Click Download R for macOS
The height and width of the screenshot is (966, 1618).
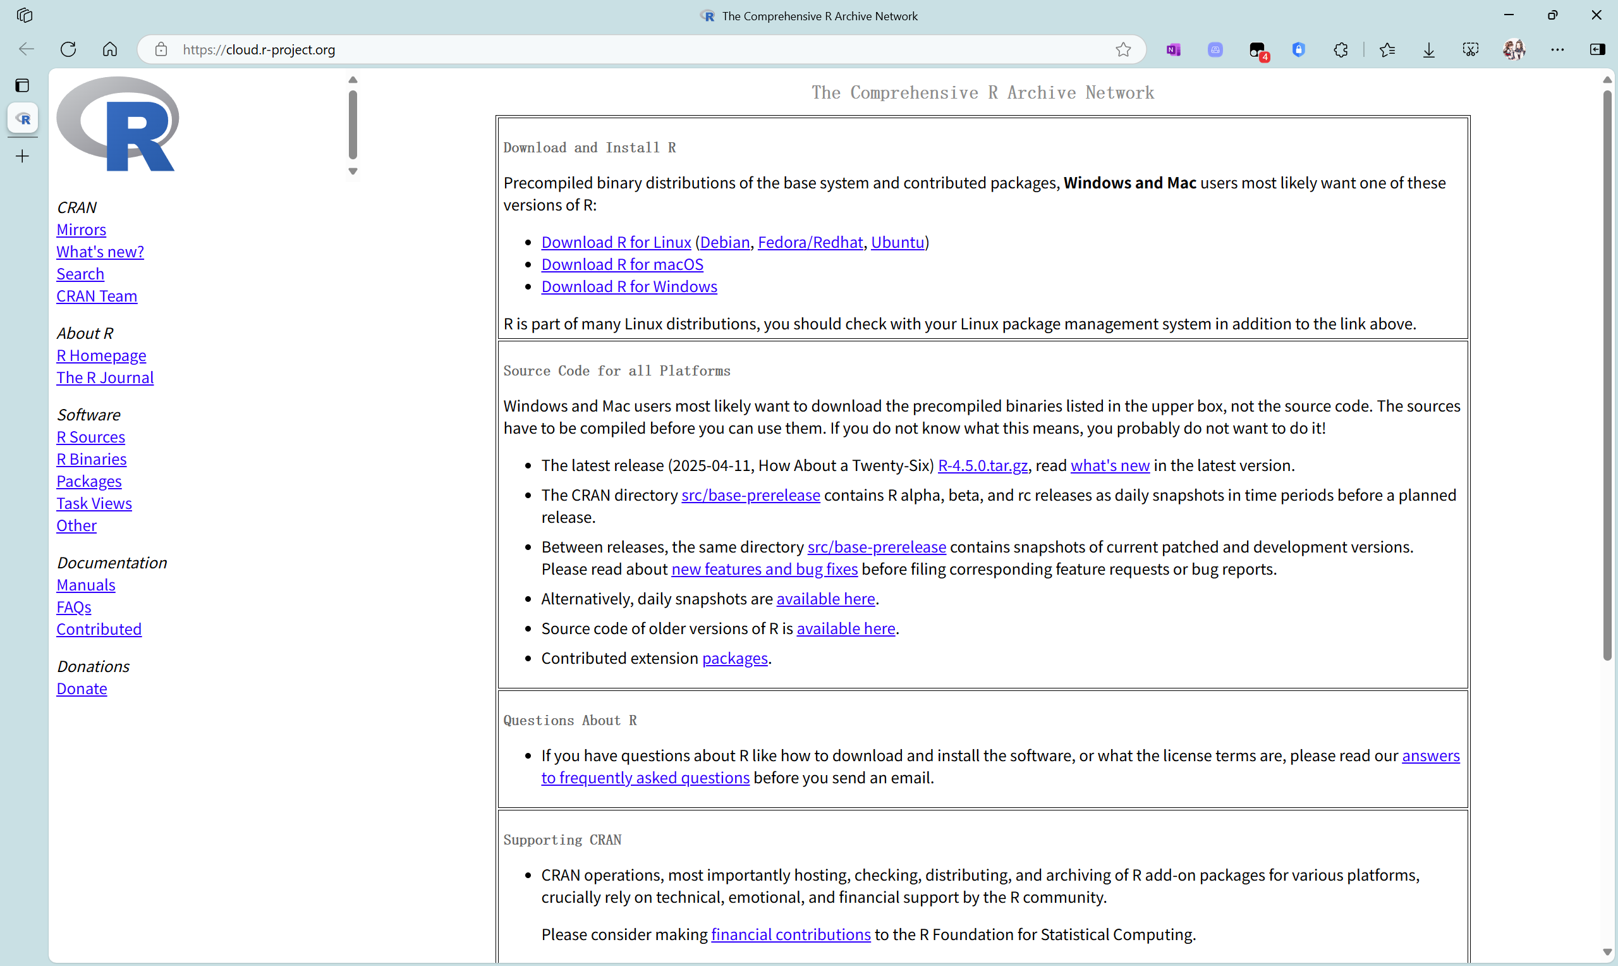click(623, 264)
